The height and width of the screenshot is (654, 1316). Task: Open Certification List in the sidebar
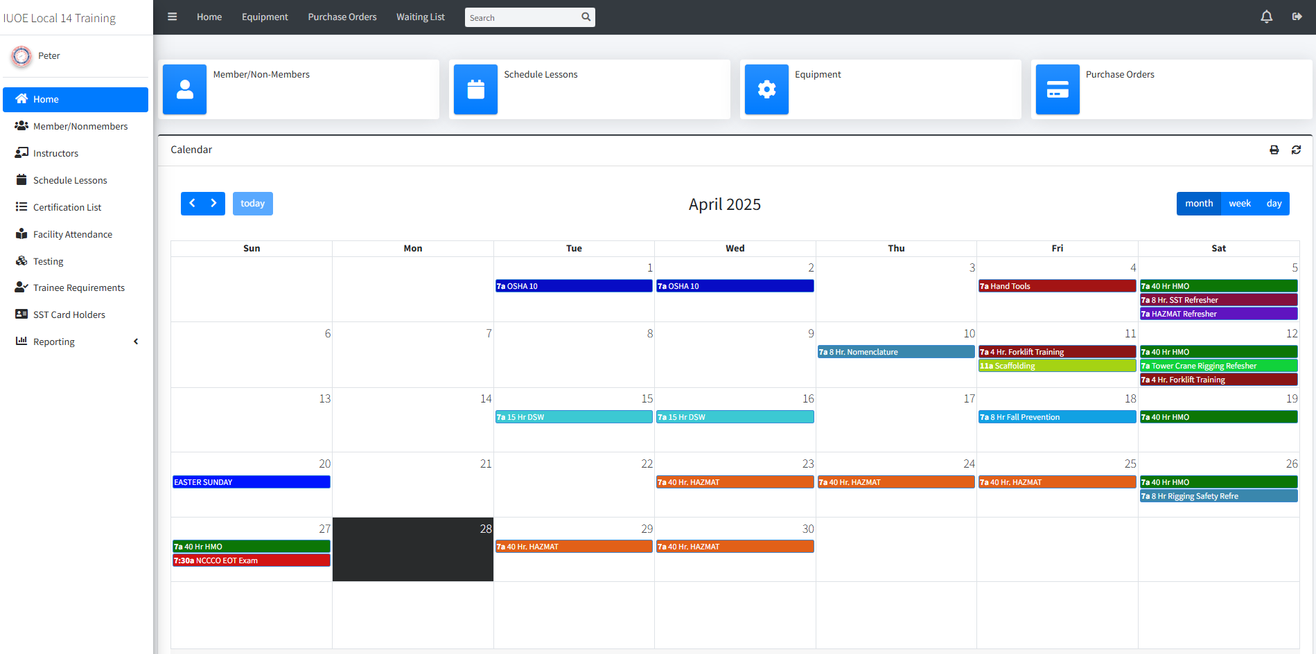(67, 207)
